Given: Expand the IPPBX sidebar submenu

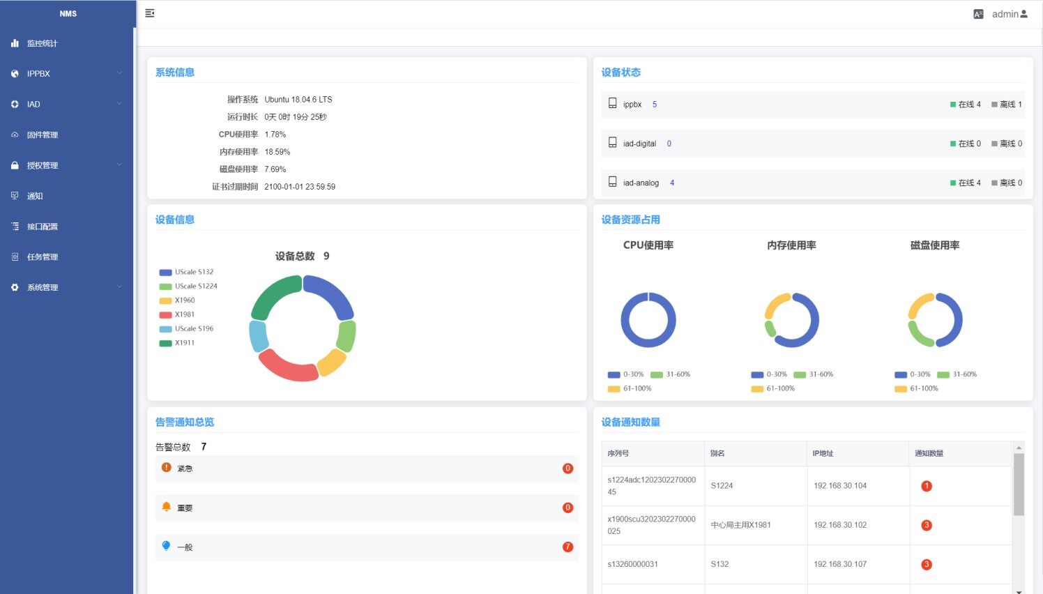Looking at the screenshot, I should 119,73.
